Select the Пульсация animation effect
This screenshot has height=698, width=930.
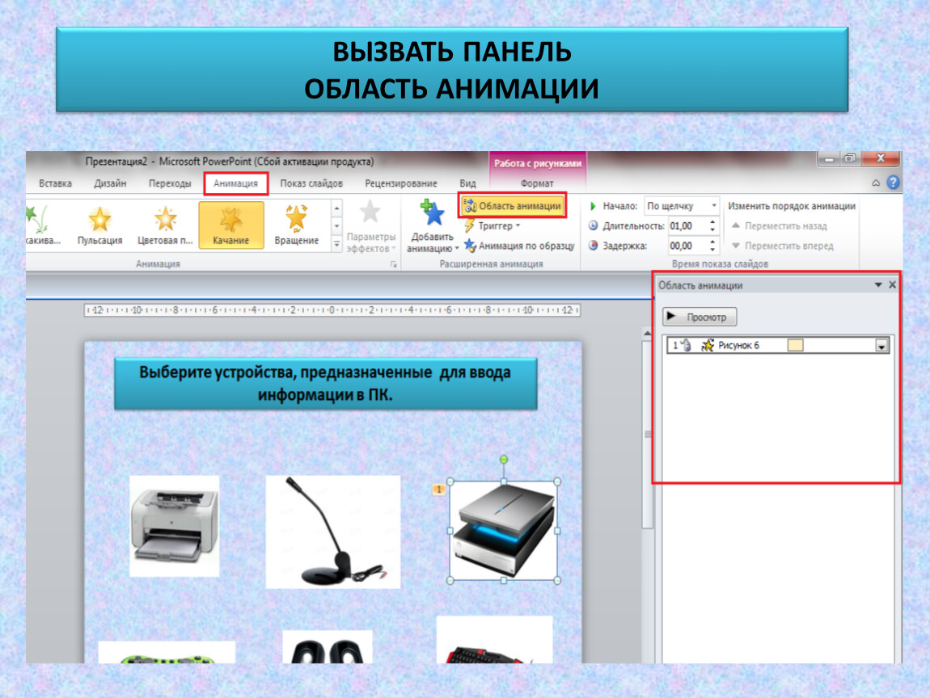[99, 225]
